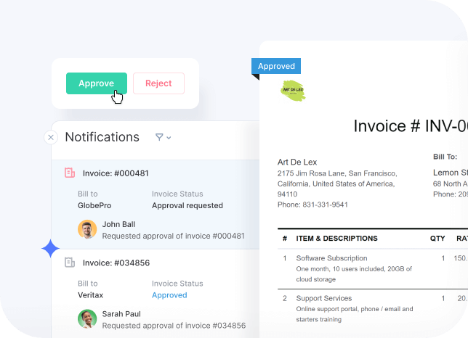468x338 pixels.
Task: Click the ITEM & DESCRIPTIONS column header
Action: (x=336, y=238)
